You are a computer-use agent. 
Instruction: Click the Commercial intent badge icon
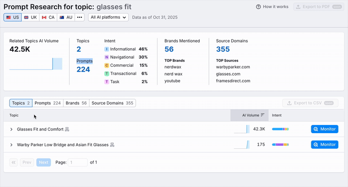107,66
